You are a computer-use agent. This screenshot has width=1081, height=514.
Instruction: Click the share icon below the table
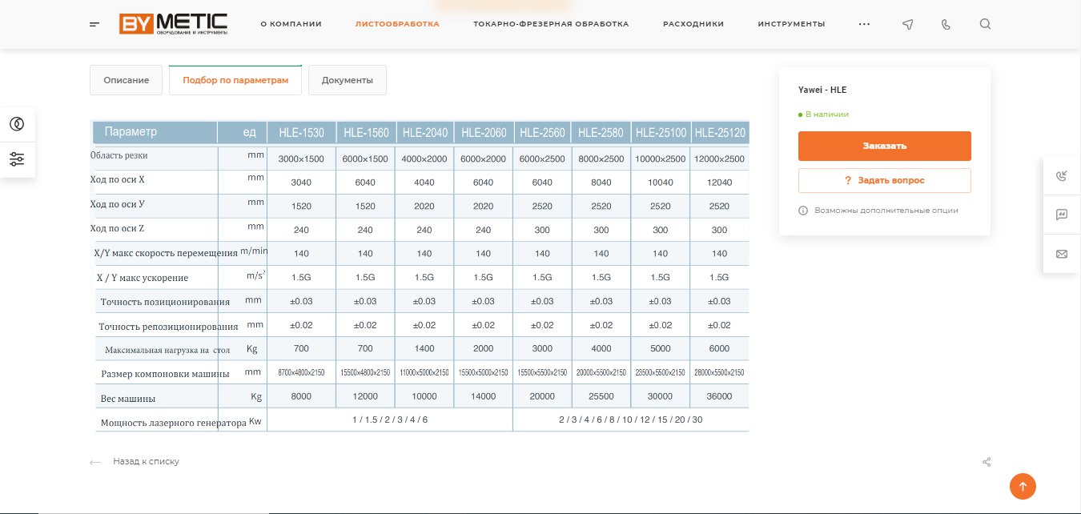pyautogui.click(x=987, y=462)
